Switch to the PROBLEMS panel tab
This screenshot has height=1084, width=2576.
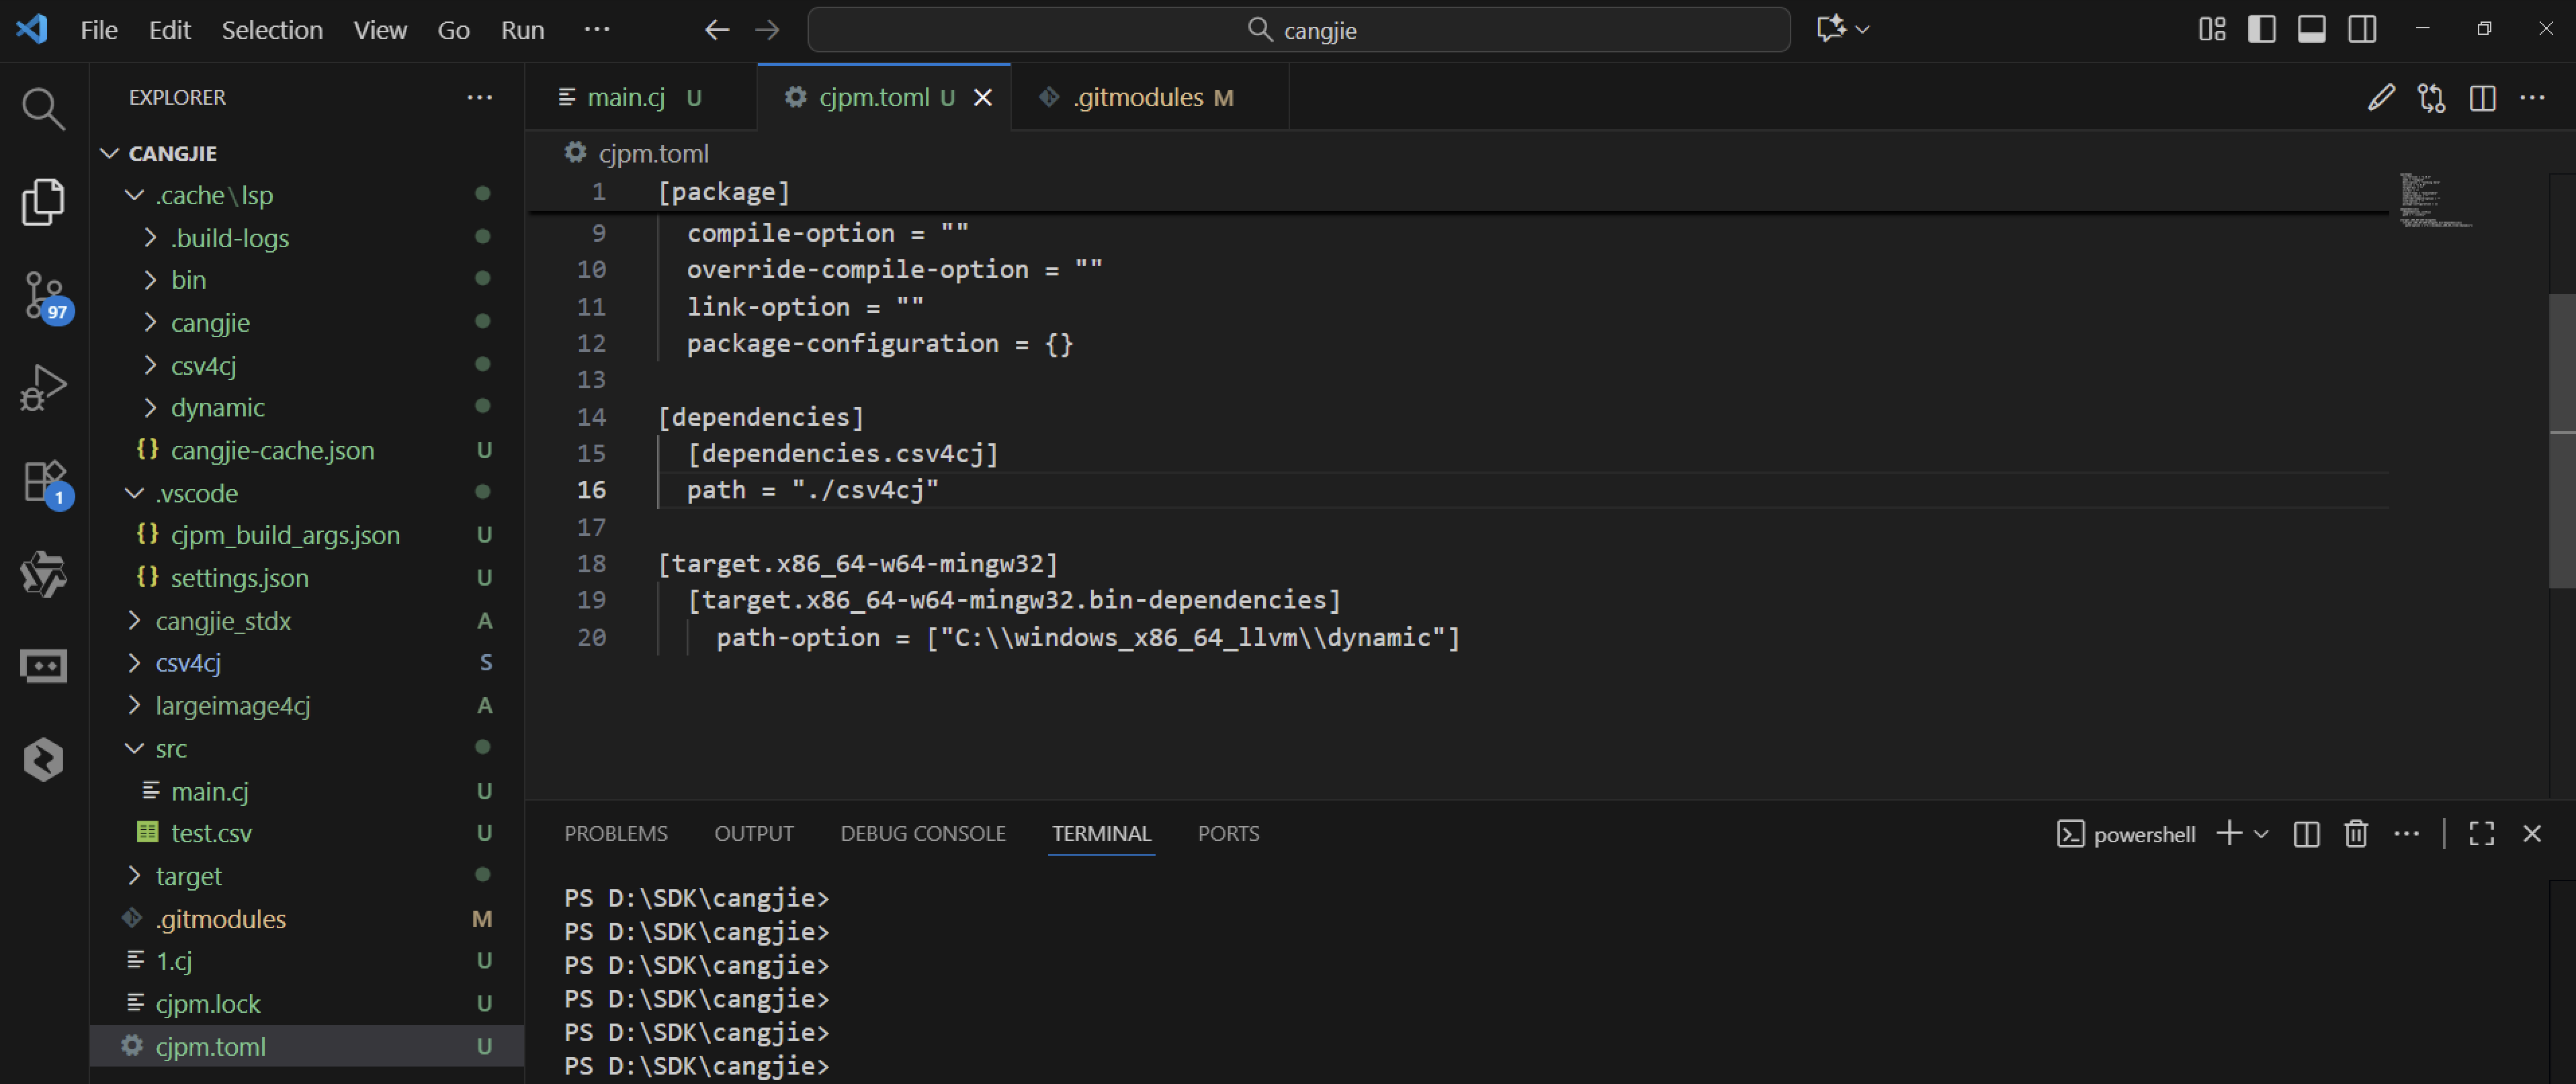(x=615, y=833)
